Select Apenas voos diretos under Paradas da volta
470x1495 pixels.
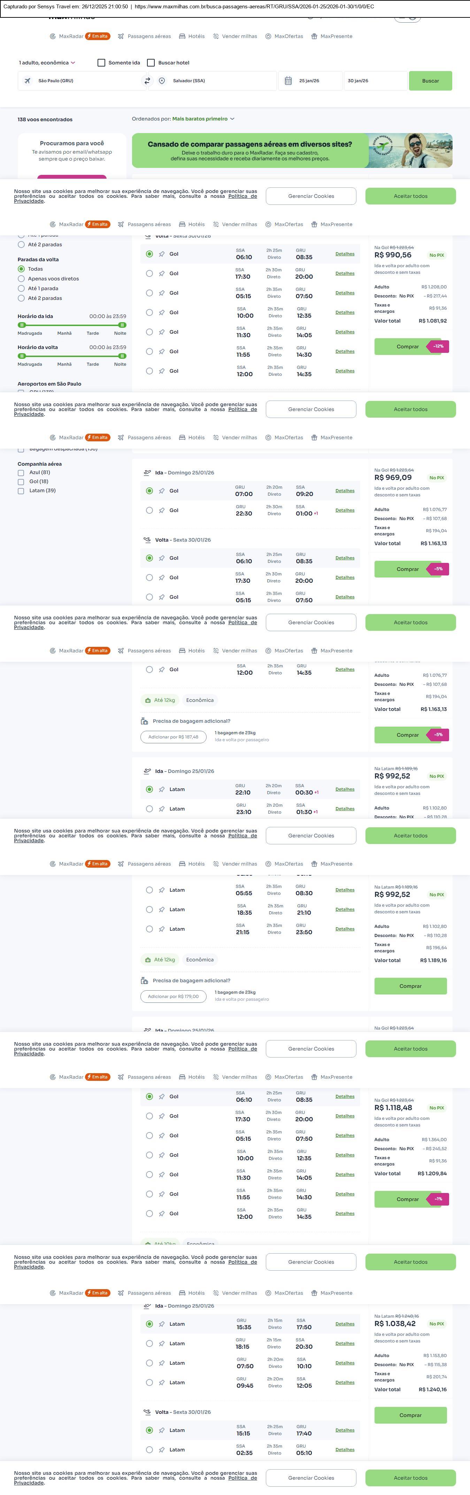[x=22, y=279]
